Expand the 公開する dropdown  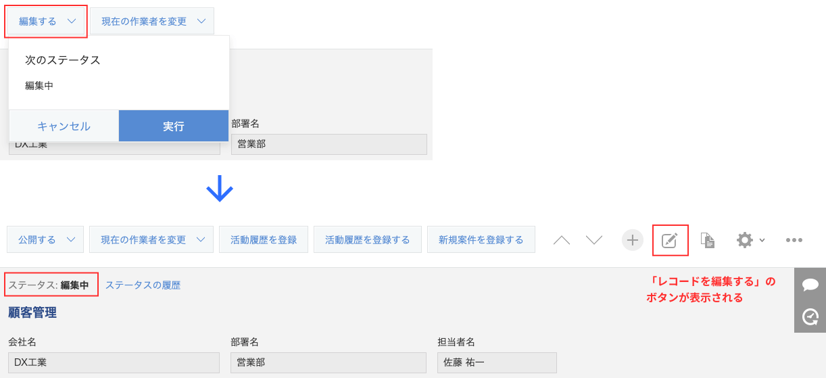point(45,239)
